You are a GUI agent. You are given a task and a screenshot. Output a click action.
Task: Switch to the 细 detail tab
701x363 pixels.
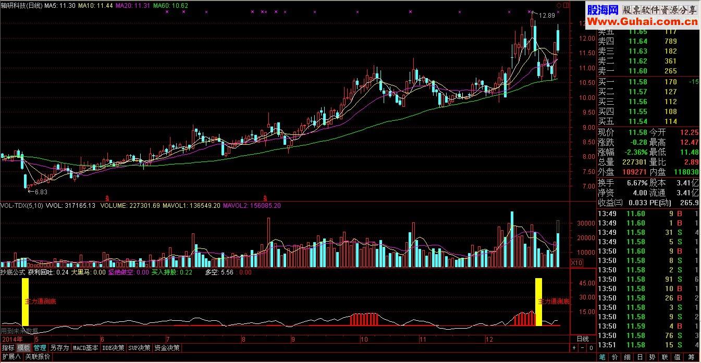click(x=629, y=357)
